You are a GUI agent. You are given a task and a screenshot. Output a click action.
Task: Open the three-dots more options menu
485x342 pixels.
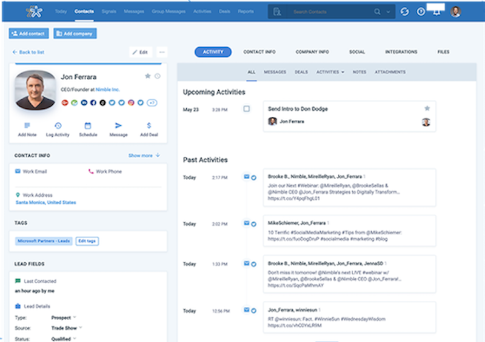(x=162, y=52)
